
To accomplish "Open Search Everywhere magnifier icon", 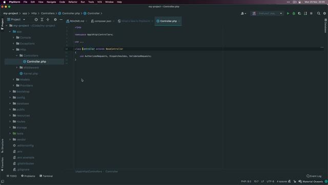I will click(x=319, y=13).
